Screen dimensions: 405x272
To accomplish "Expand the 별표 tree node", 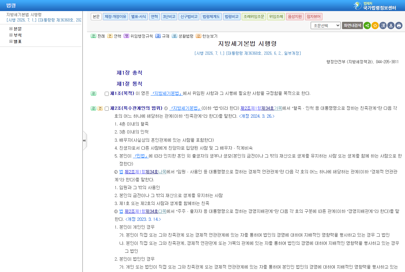I will click(x=11, y=41).
